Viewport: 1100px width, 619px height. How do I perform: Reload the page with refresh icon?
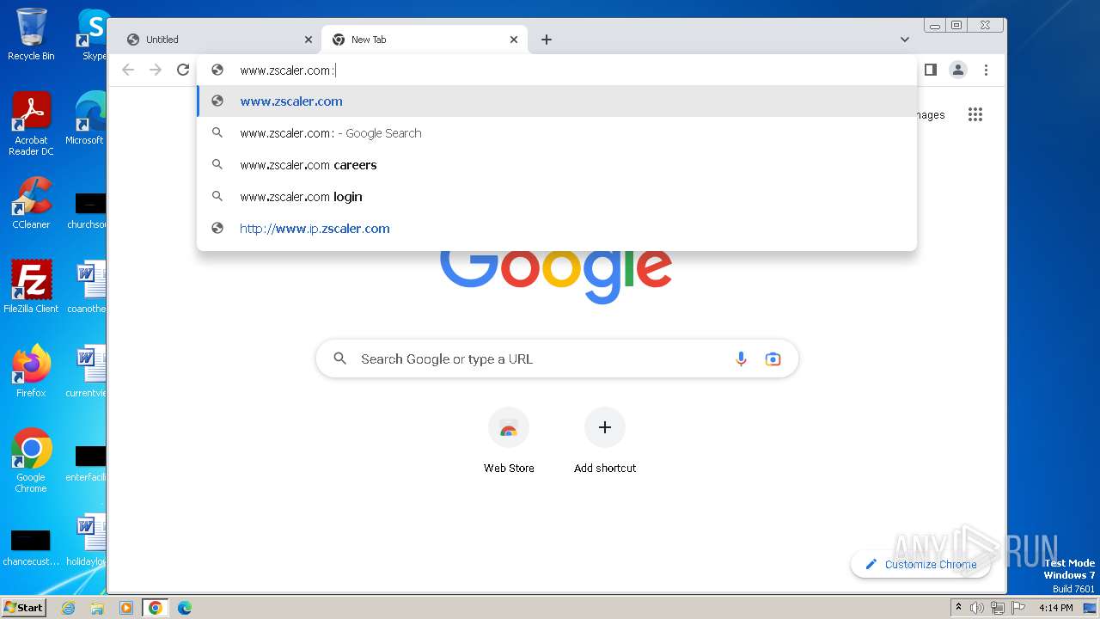183,70
